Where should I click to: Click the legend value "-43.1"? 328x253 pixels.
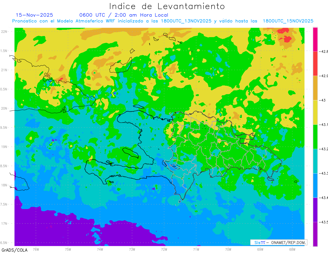323,124
